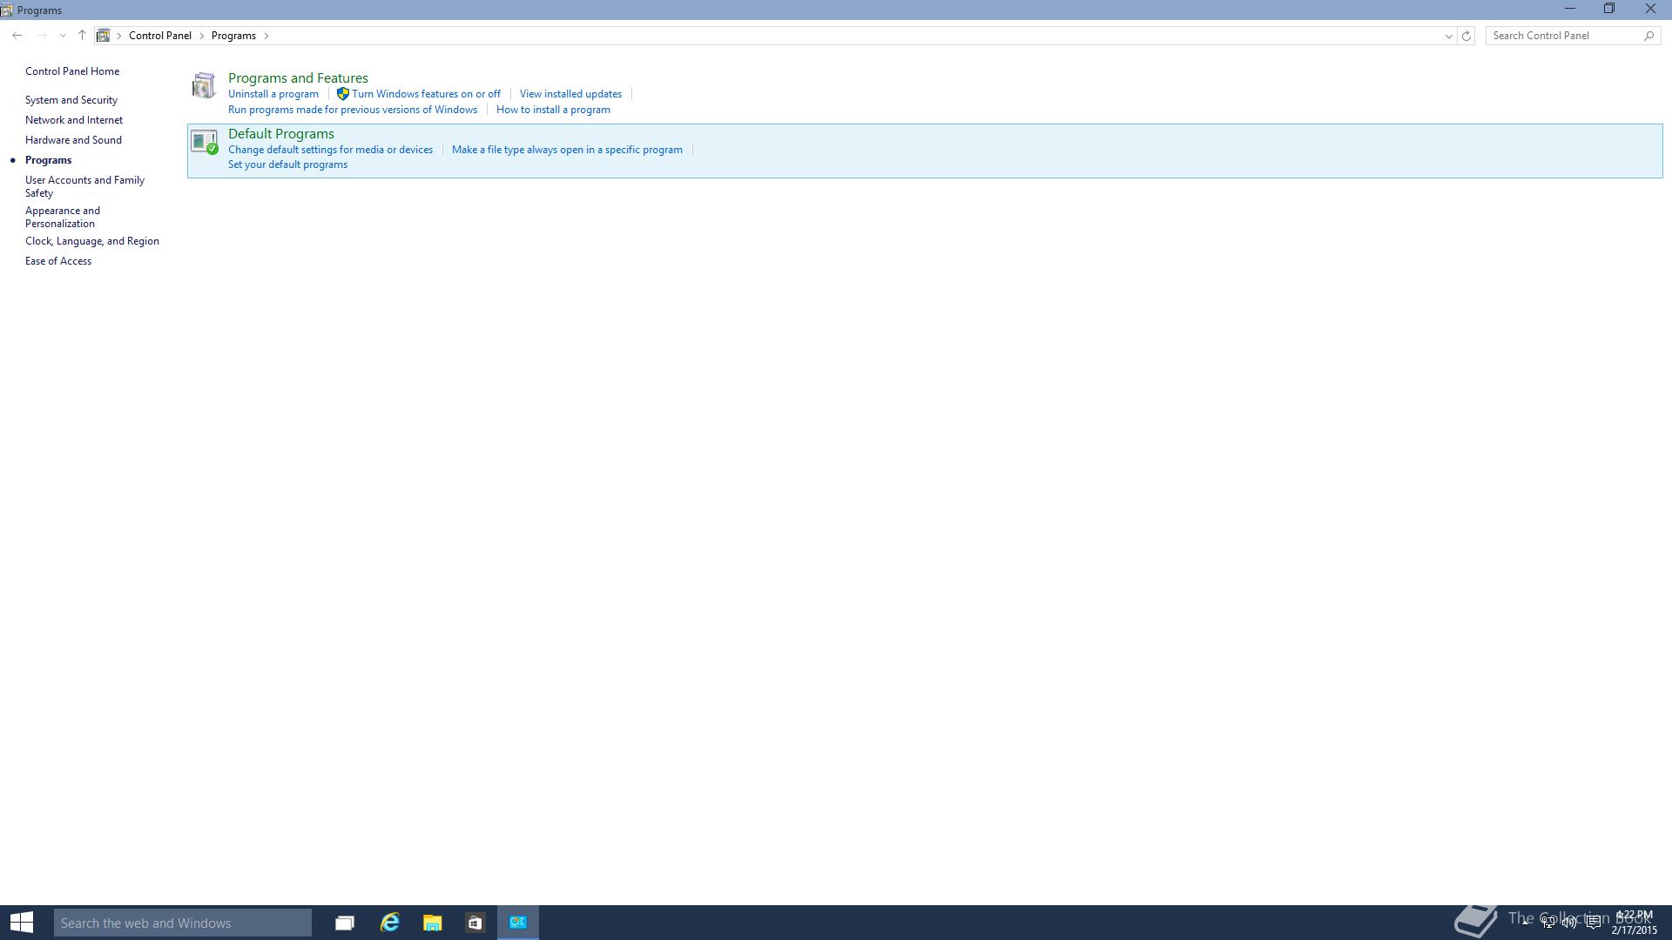
Task: Open Default Programs heading
Action: click(281, 134)
